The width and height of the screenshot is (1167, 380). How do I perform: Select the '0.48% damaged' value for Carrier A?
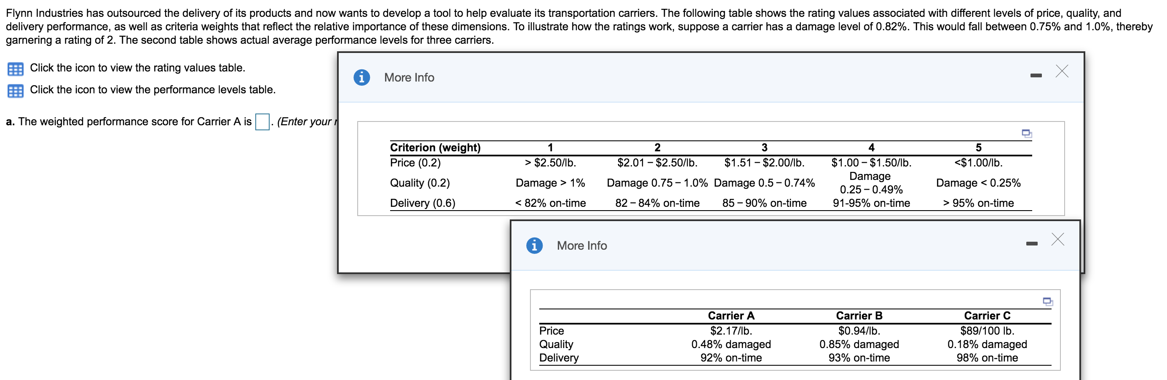(731, 344)
